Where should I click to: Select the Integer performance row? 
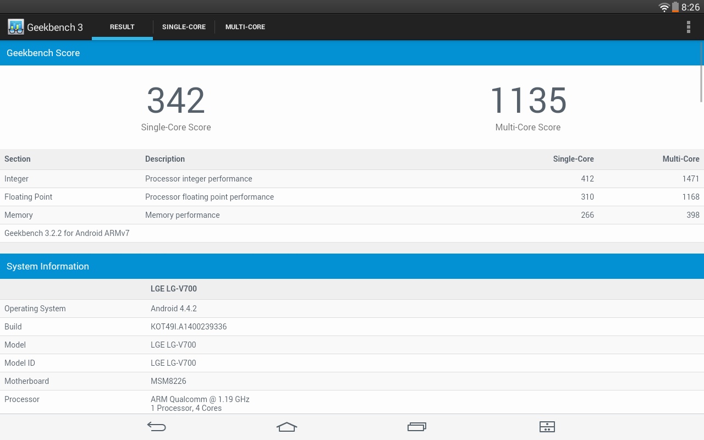point(352,179)
